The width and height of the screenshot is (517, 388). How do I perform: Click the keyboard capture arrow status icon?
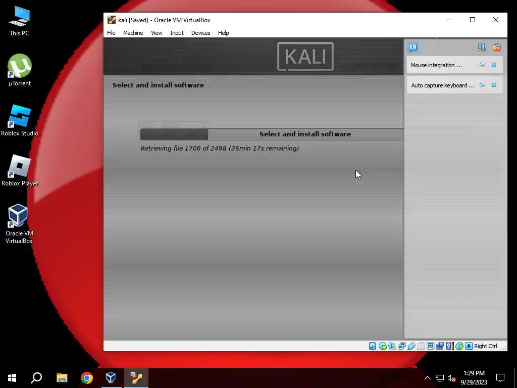[469, 346]
